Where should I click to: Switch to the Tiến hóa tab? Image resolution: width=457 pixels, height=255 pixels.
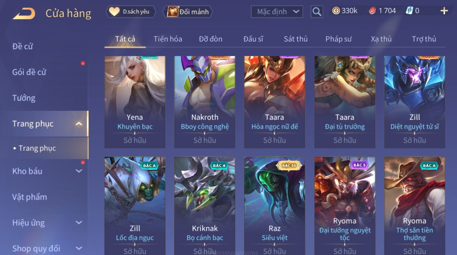click(x=168, y=39)
